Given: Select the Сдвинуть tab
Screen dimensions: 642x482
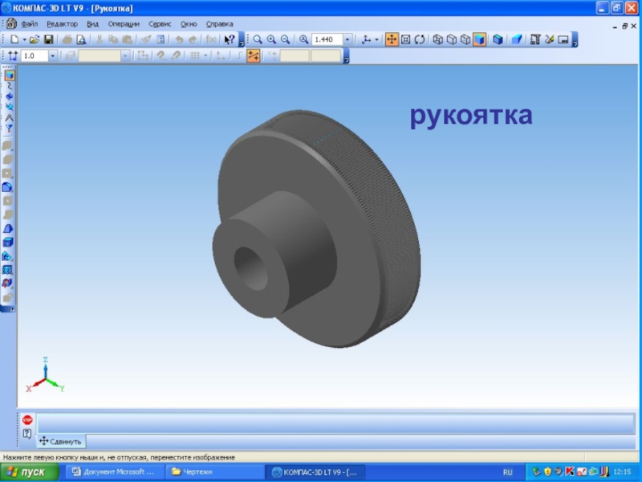Looking at the screenshot, I should click(x=60, y=441).
